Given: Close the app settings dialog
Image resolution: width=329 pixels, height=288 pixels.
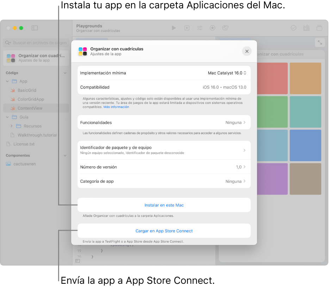Looking at the screenshot, I should click(247, 51).
